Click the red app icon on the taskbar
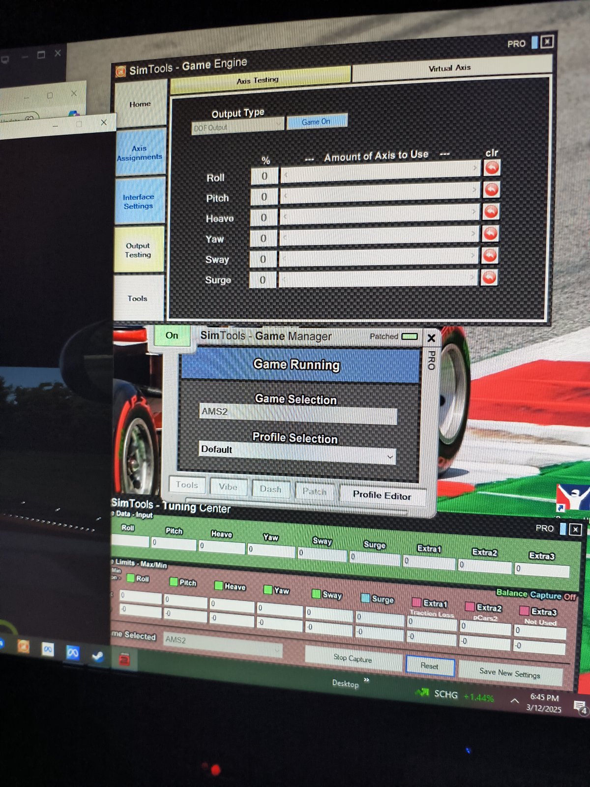This screenshot has height=787, width=590. click(x=124, y=660)
